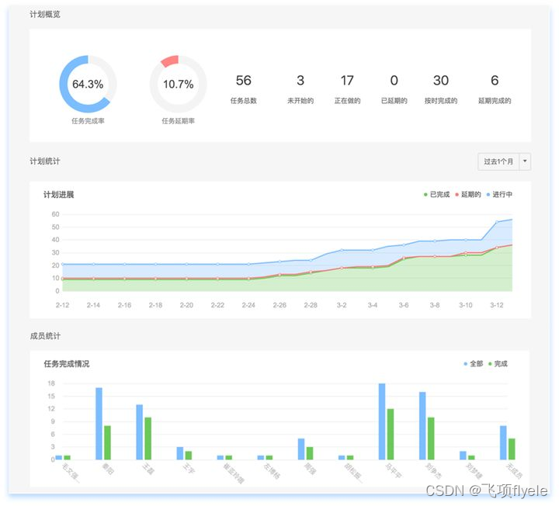Click the 3-12 date axis label

click(x=497, y=305)
